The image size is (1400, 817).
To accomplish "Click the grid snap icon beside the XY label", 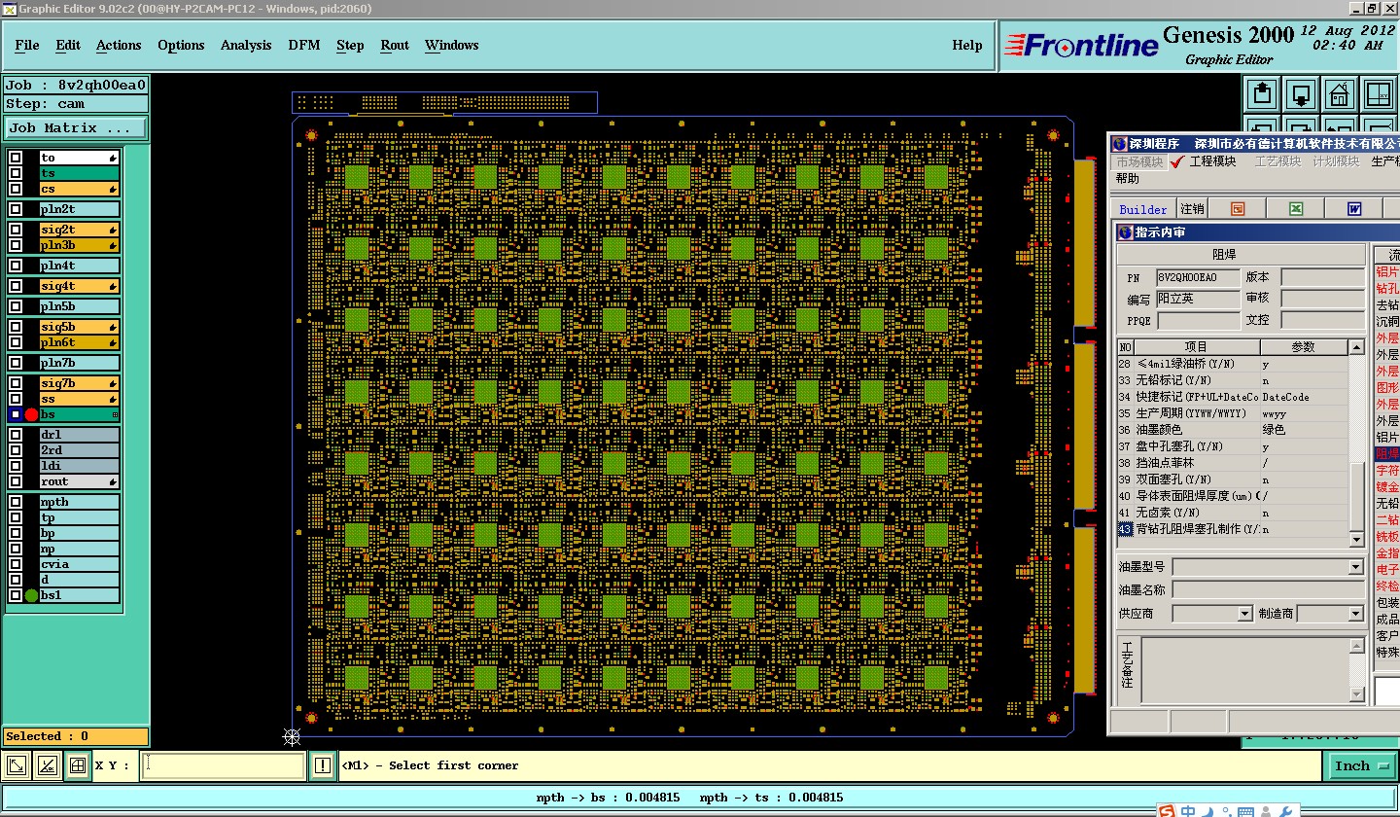I will (78, 765).
